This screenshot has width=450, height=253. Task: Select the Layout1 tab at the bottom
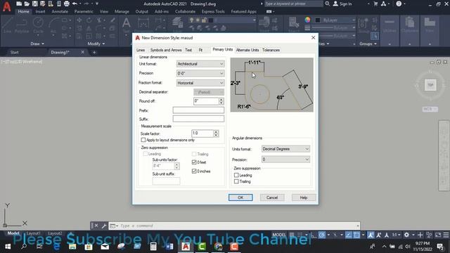point(33,233)
